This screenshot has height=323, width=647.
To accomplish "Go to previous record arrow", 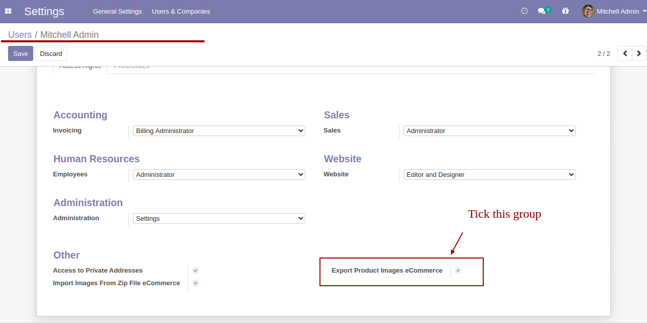I will (625, 53).
